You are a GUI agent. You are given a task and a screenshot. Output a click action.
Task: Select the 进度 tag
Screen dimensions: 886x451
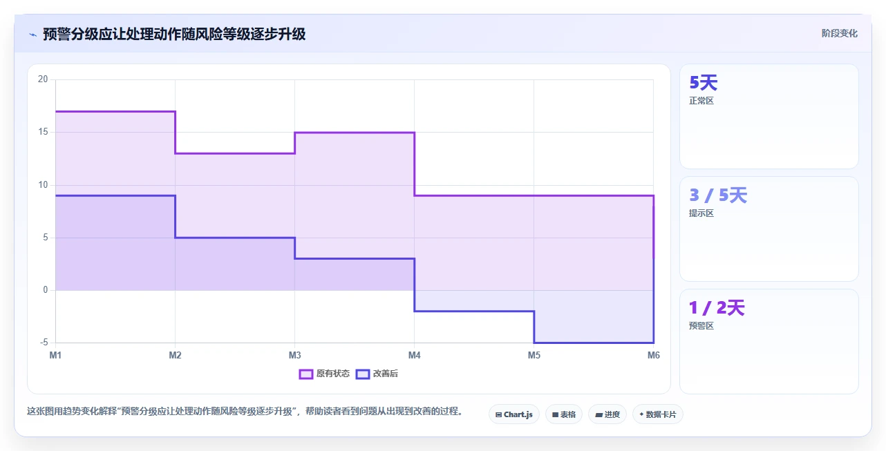click(x=607, y=414)
